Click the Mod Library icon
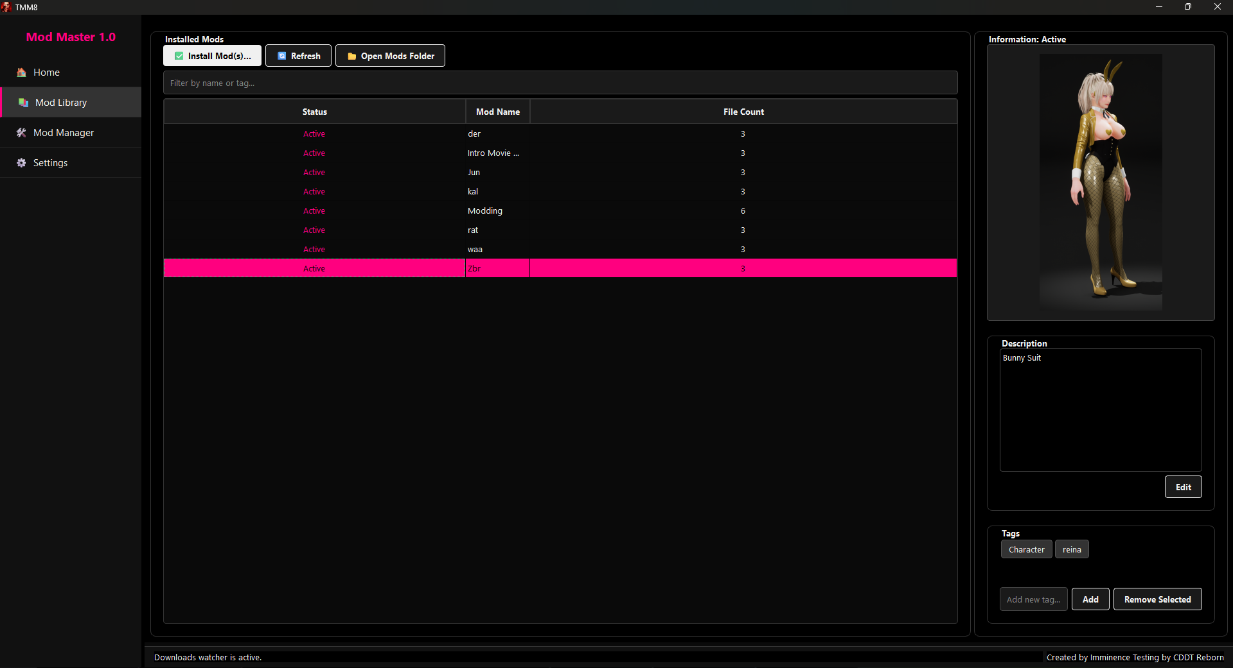 click(x=23, y=102)
